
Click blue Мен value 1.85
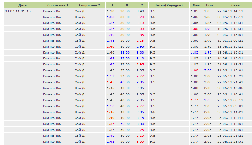(x=194, y=53)
